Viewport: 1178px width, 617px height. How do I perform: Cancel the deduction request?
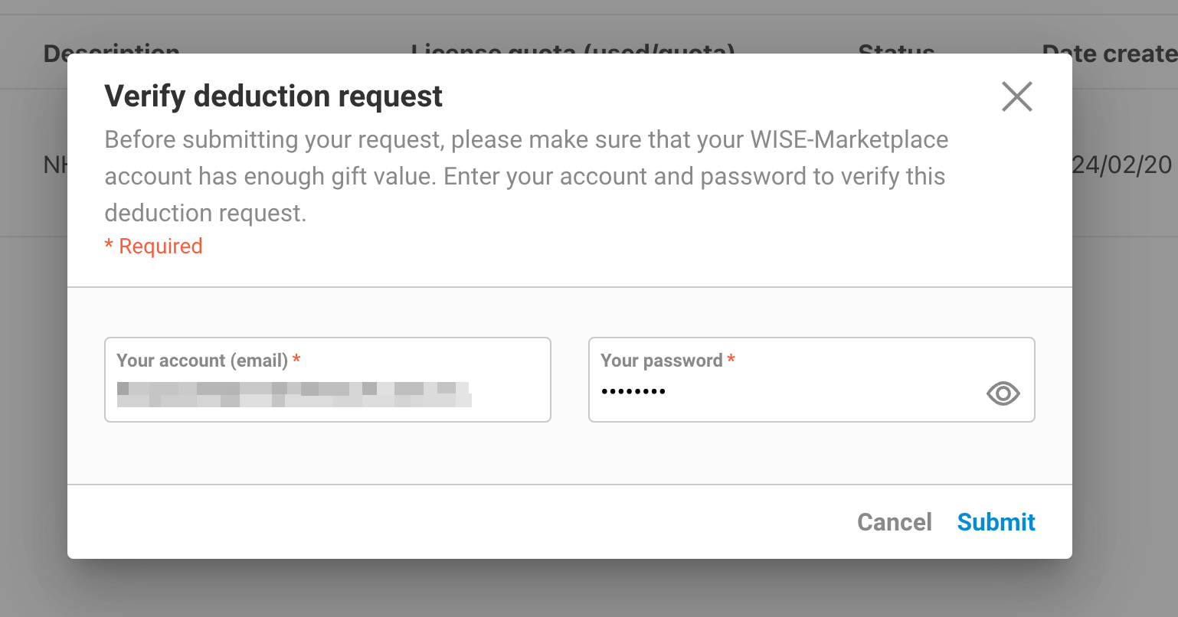tap(894, 522)
